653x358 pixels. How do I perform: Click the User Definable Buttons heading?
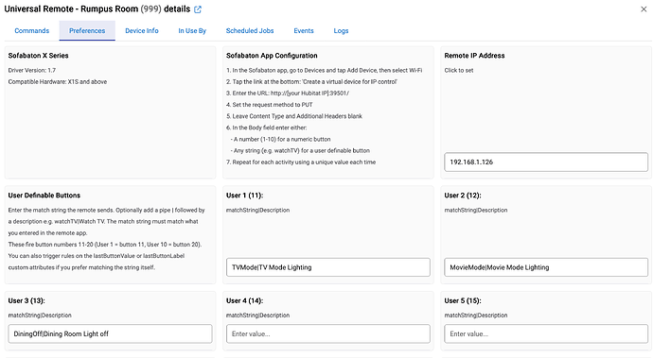pyautogui.click(x=44, y=196)
